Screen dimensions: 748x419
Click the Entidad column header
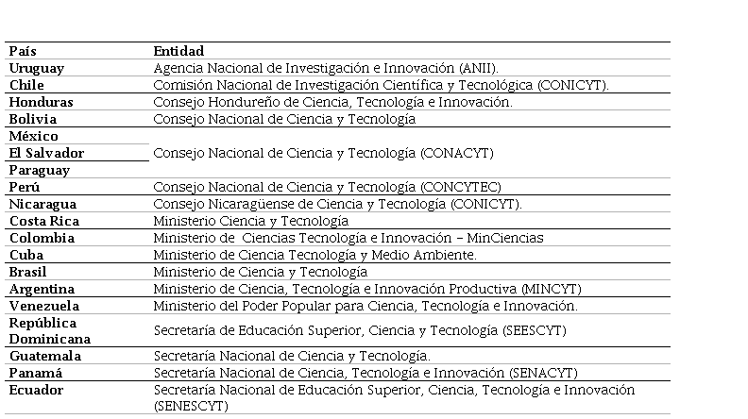click(x=178, y=51)
